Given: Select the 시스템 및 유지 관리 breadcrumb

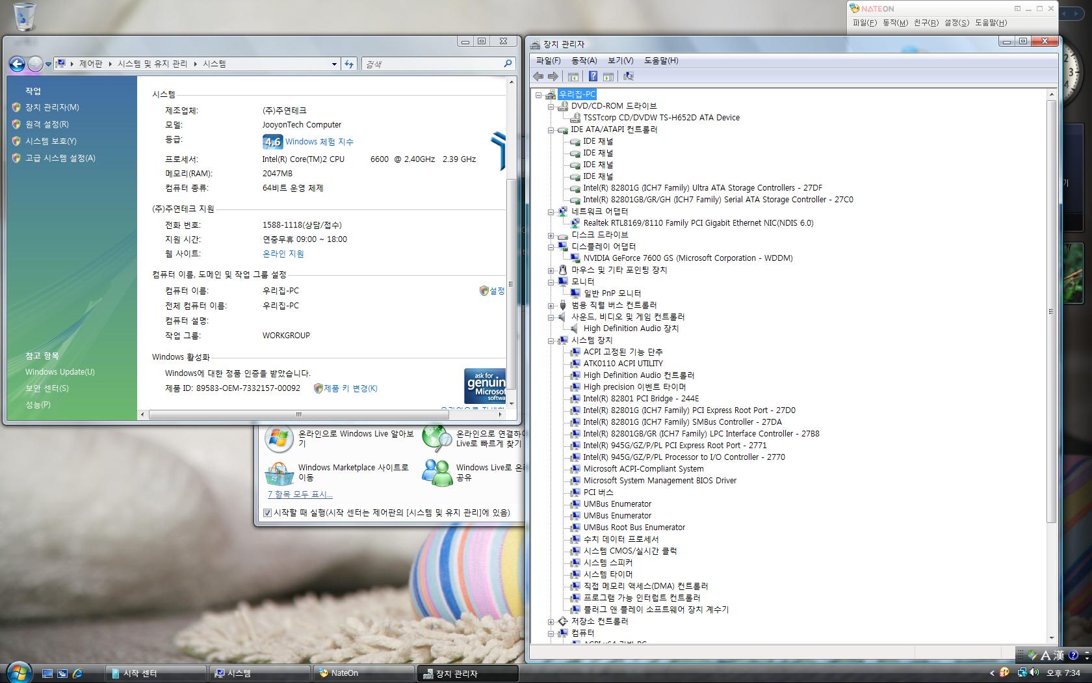Looking at the screenshot, I should [152, 64].
